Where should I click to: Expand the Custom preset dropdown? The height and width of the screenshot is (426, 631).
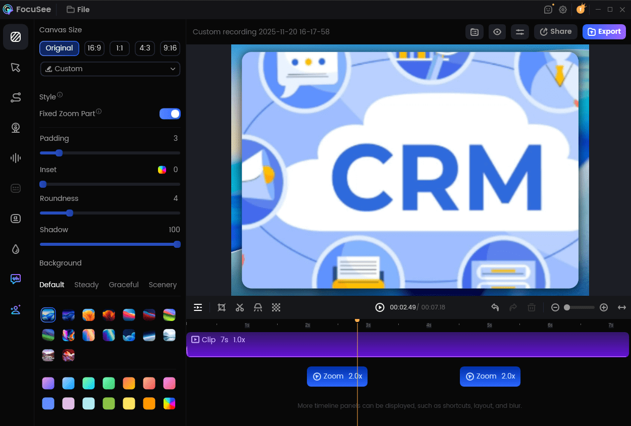[x=110, y=69]
